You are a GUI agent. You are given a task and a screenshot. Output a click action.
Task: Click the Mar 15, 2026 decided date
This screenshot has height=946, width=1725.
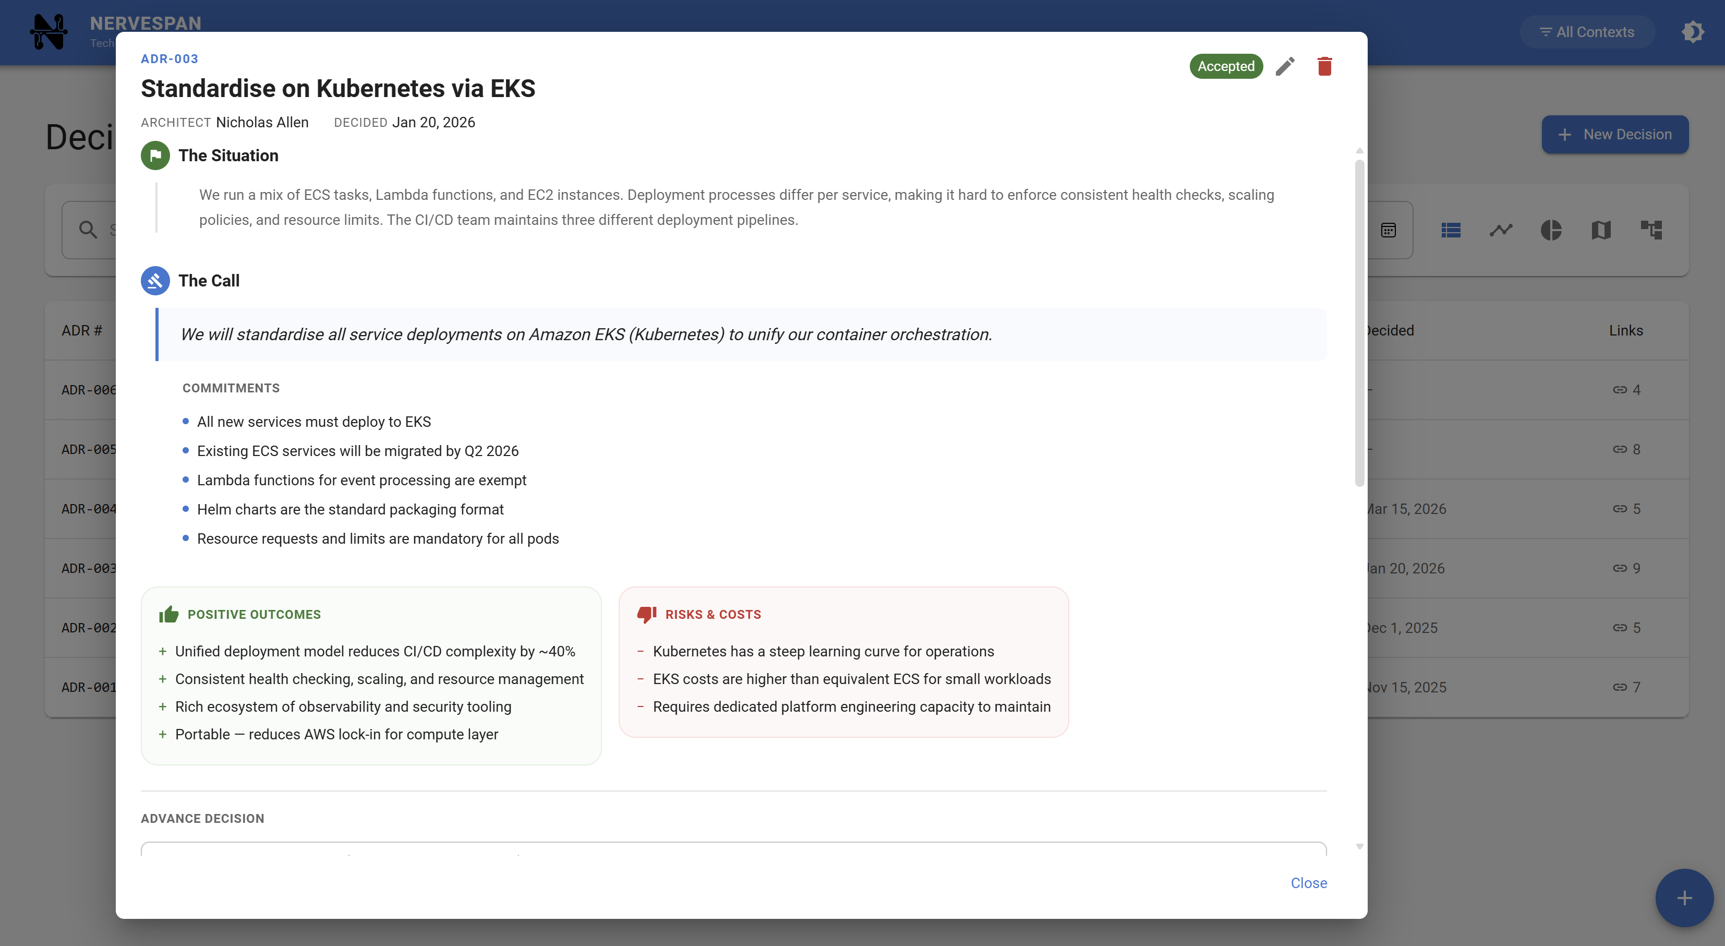click(1407, 509)
